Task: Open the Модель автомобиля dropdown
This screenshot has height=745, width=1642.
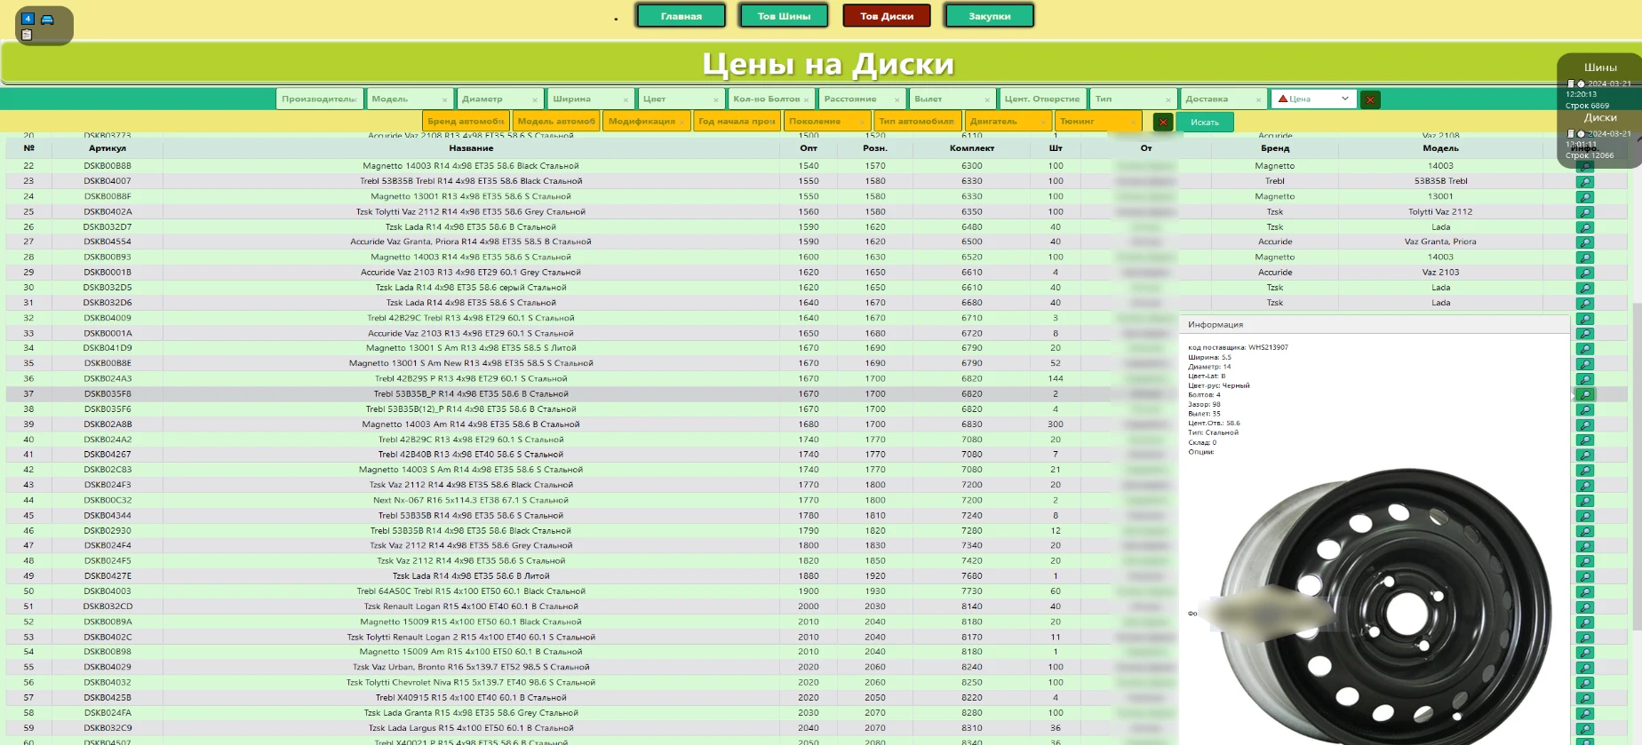Action: pyautogui.click(x=557, y=121)
